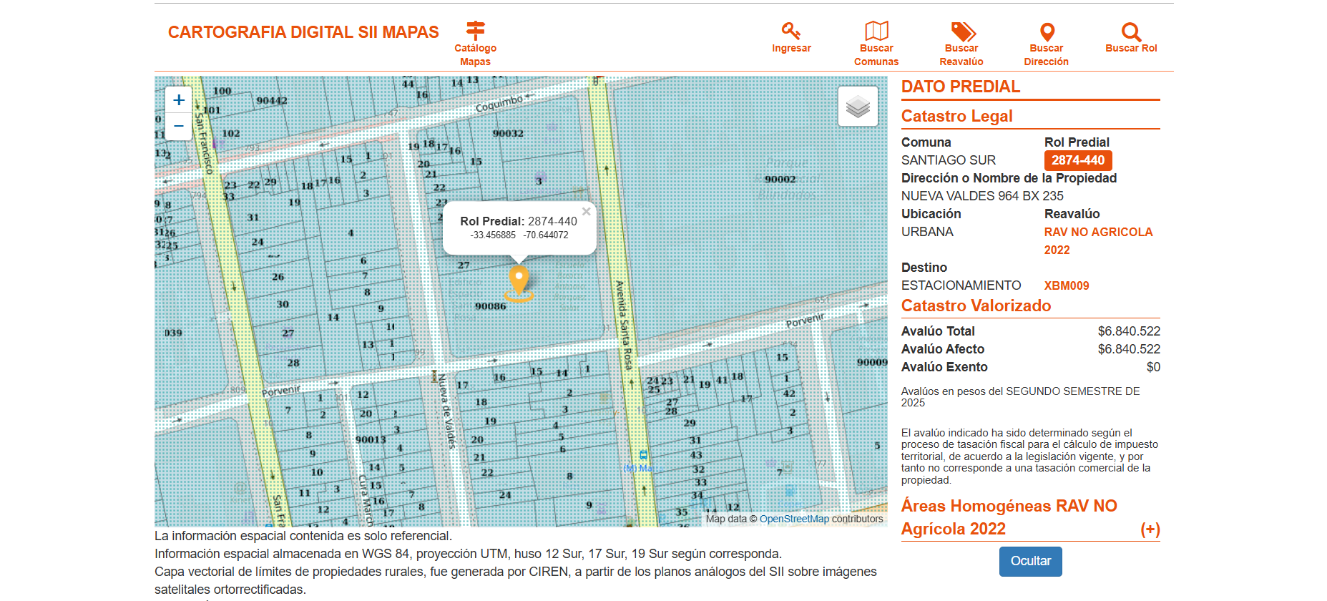Click the Buscar Rol magnifier icon
This screenshot has width=1327, height=601.
[1131, 32]
